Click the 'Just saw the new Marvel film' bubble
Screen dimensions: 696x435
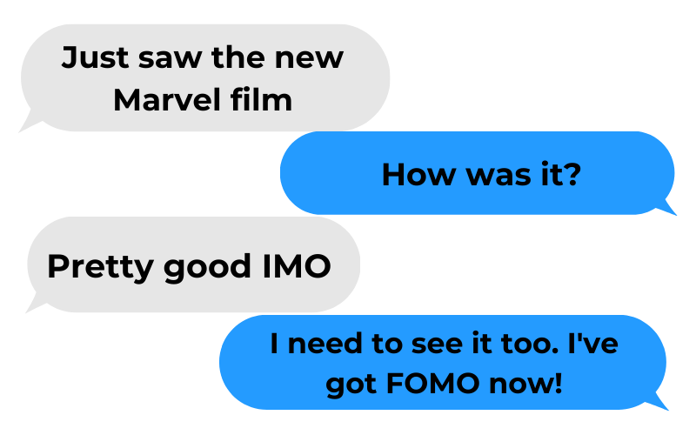(205, 77)
